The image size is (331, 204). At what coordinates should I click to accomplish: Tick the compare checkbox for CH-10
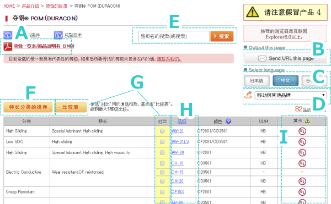point(162,163)
